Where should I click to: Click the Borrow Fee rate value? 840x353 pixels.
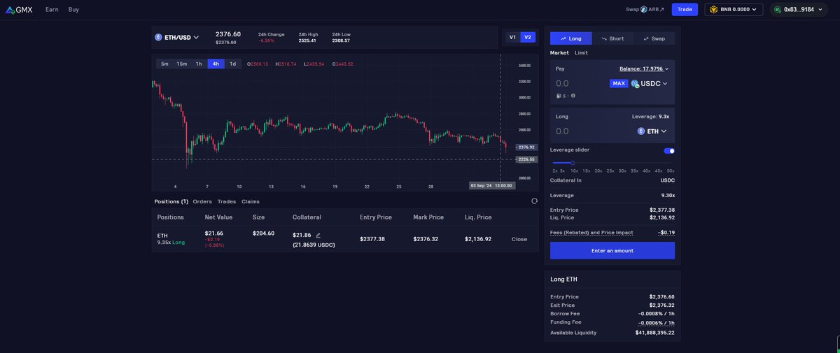click(x=657, y=314)
